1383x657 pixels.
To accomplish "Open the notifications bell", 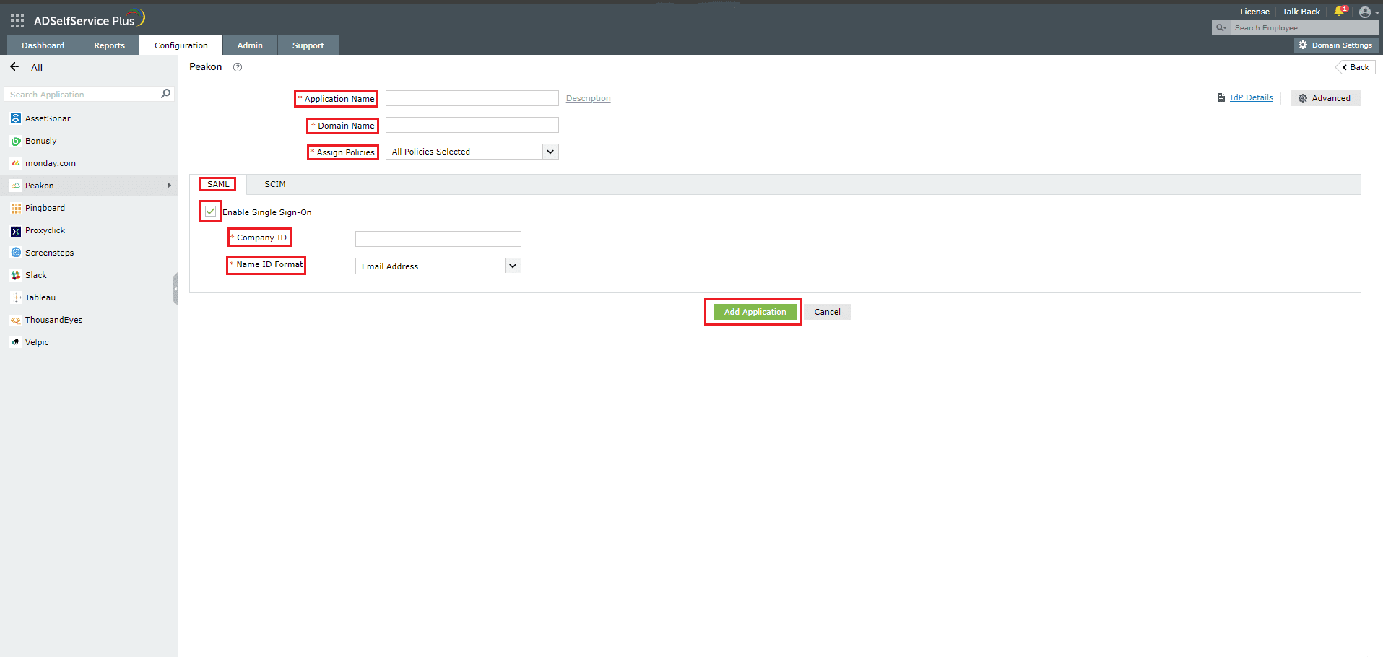I will pyautogui.click(x=1340, y=11).
